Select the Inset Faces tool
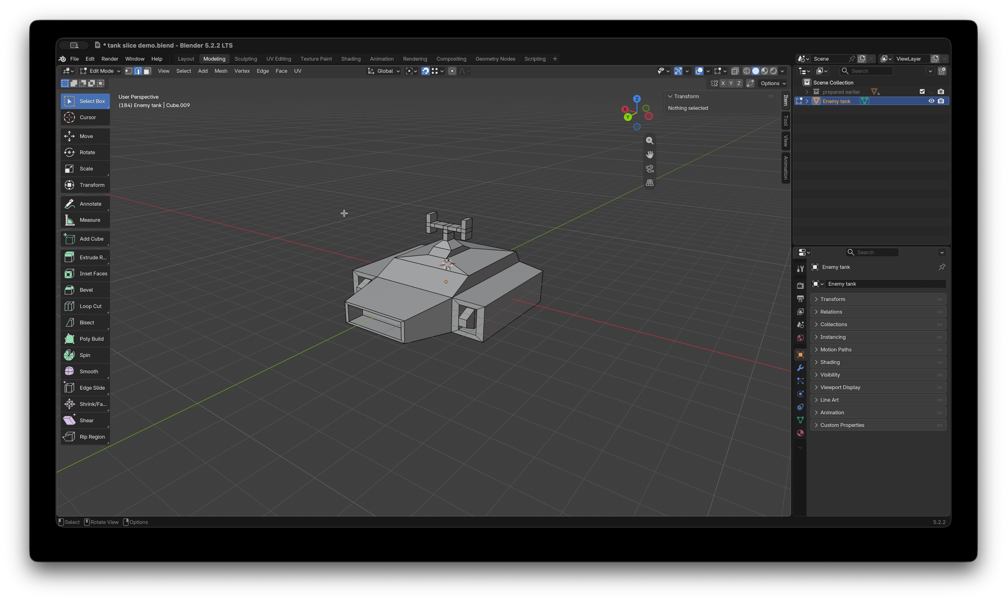The image size is (1007, 601). coord(85,274)
